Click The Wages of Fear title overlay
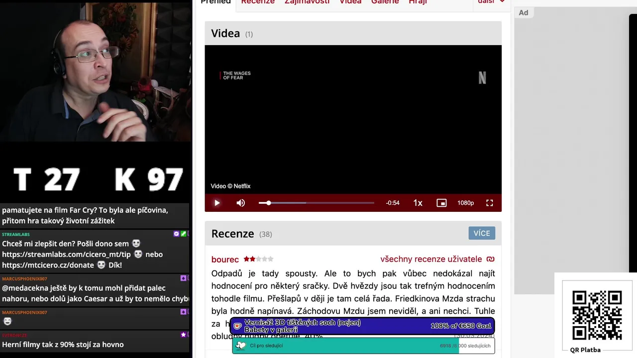 click(236, 76)
